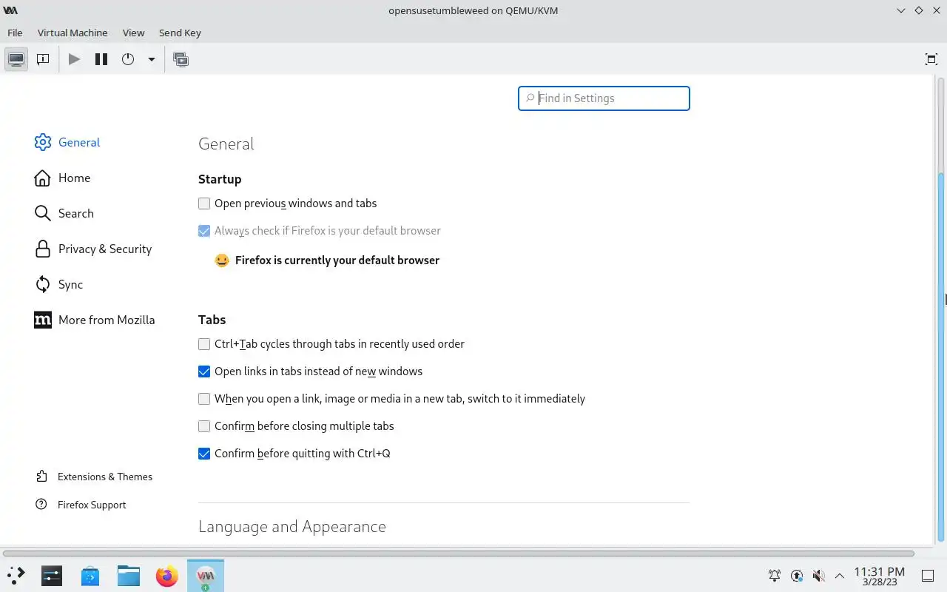Click the Run virtual machine play icon
Viewport: 947px width, 592px height.
tap(74, 59)
